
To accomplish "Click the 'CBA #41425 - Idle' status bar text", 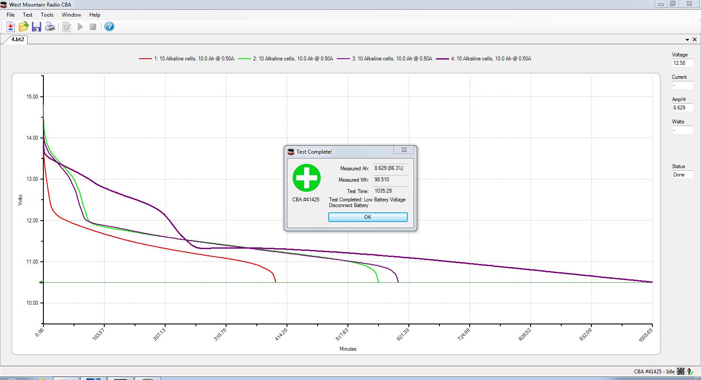I will point(654,372).
